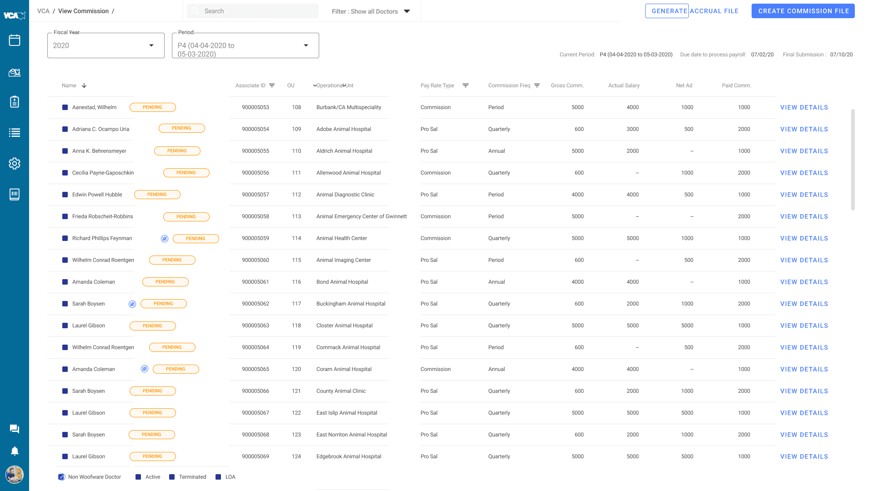Click Non Woofware icon beside Richard Phillips Feynman
The height and width of the screenshot is (491, 873).
coord(165,239)
